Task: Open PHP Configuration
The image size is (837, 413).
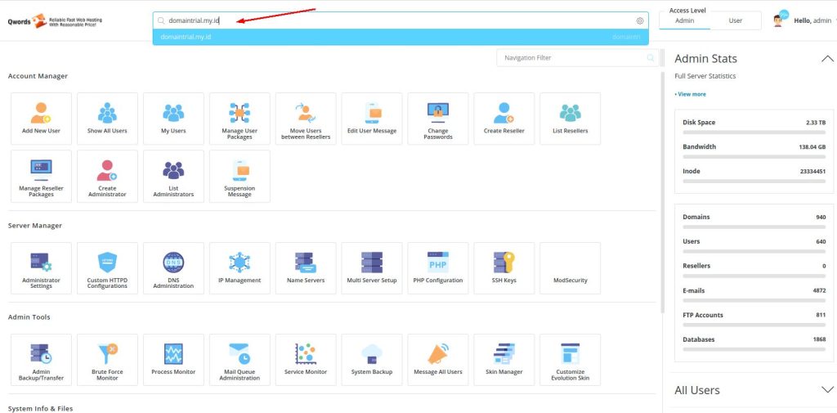Action: (x=438, y=268)
